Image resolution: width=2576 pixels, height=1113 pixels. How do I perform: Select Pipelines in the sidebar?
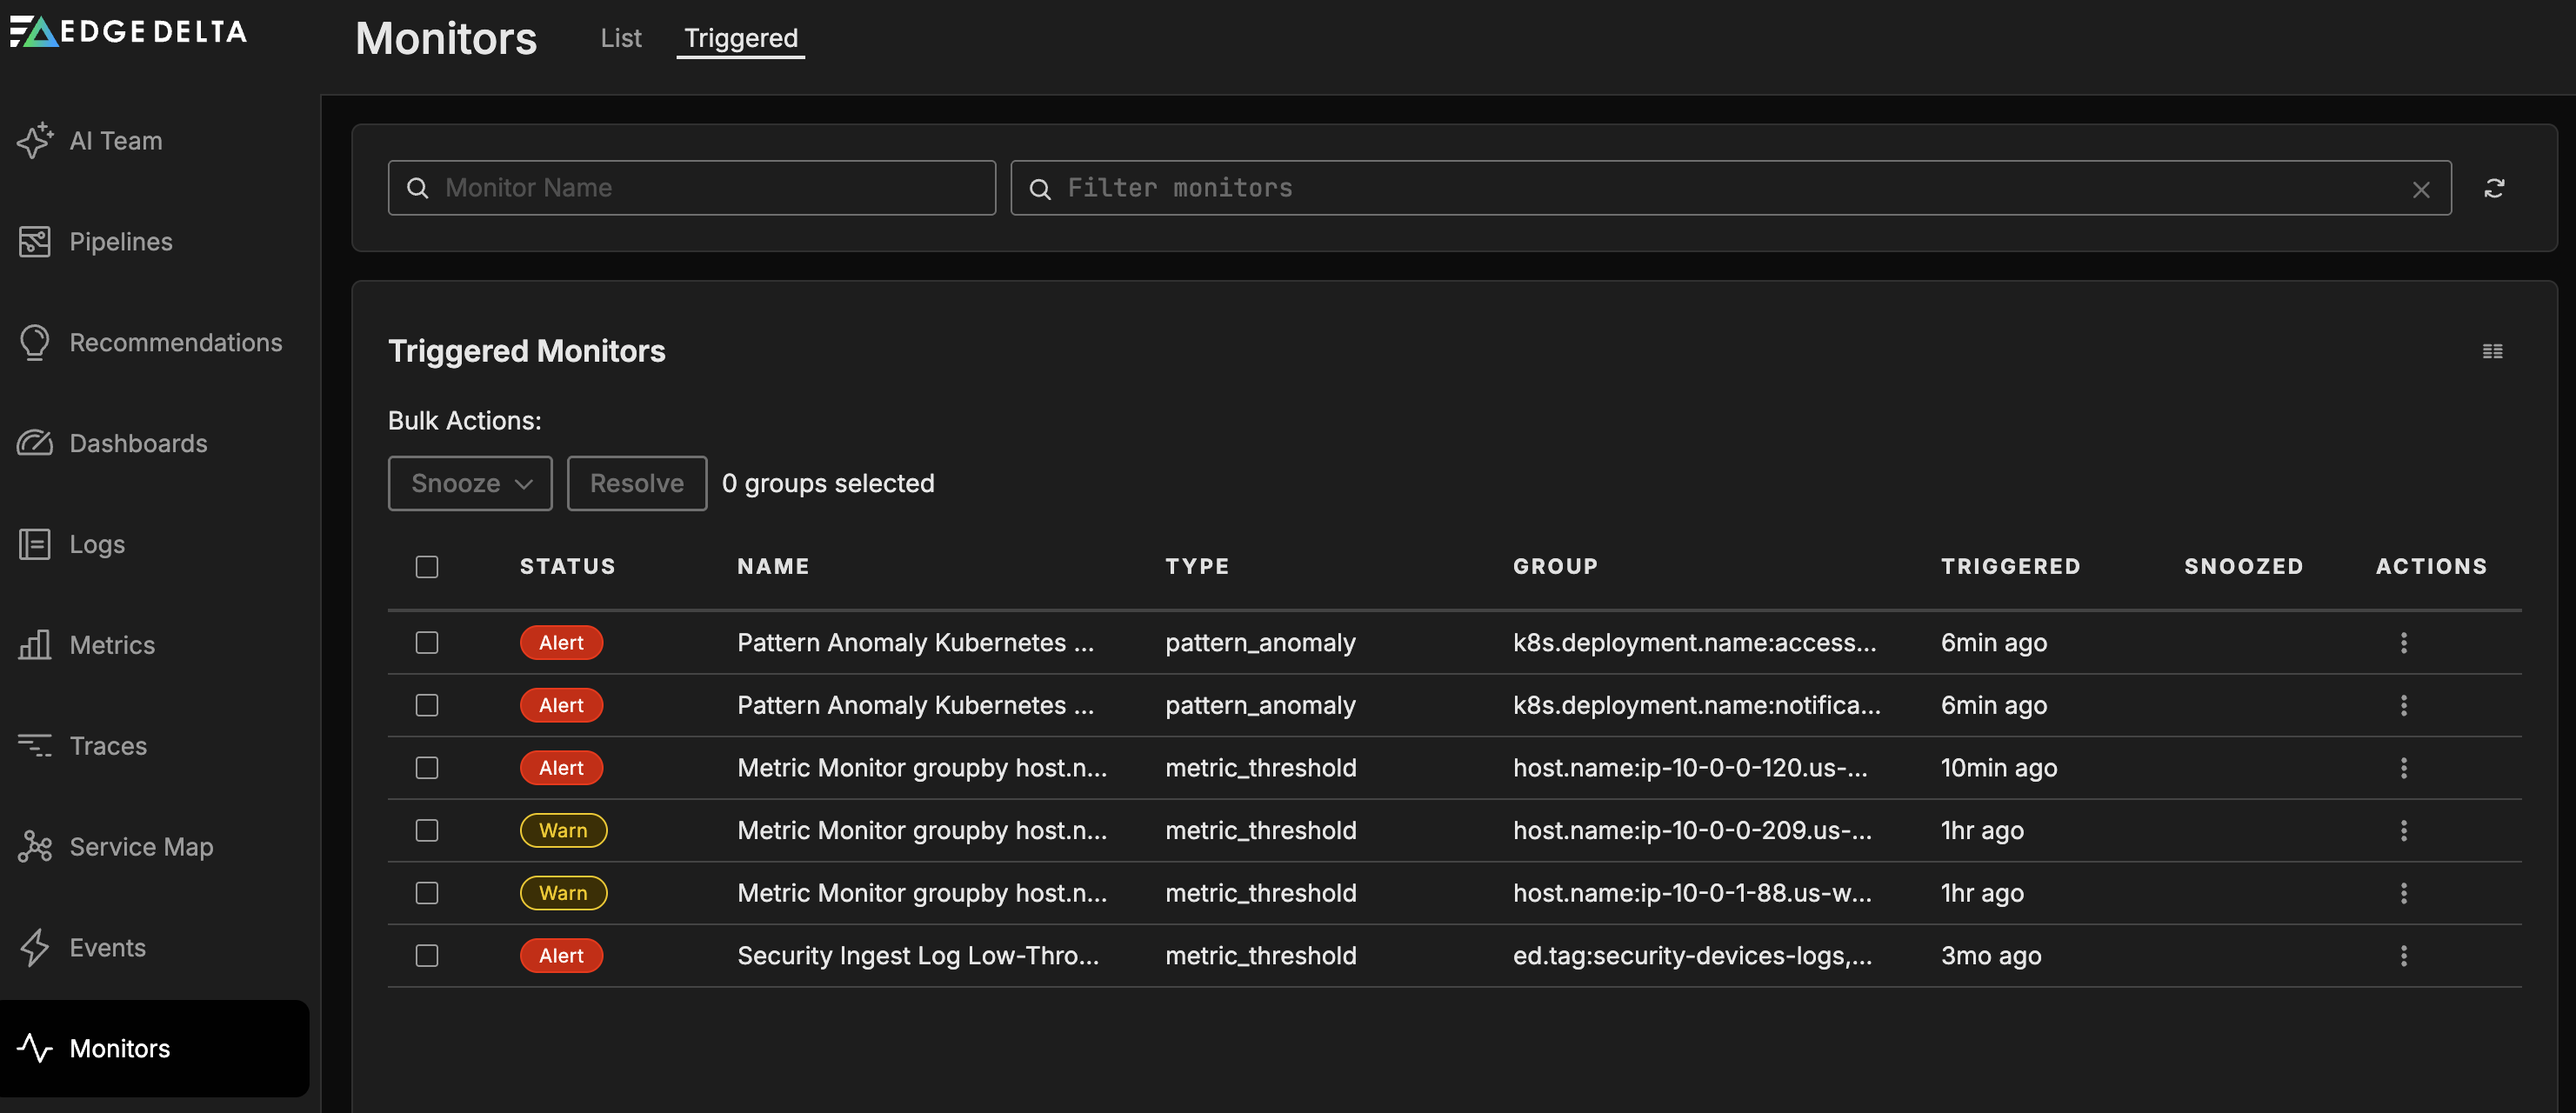[x=120, y=241]
